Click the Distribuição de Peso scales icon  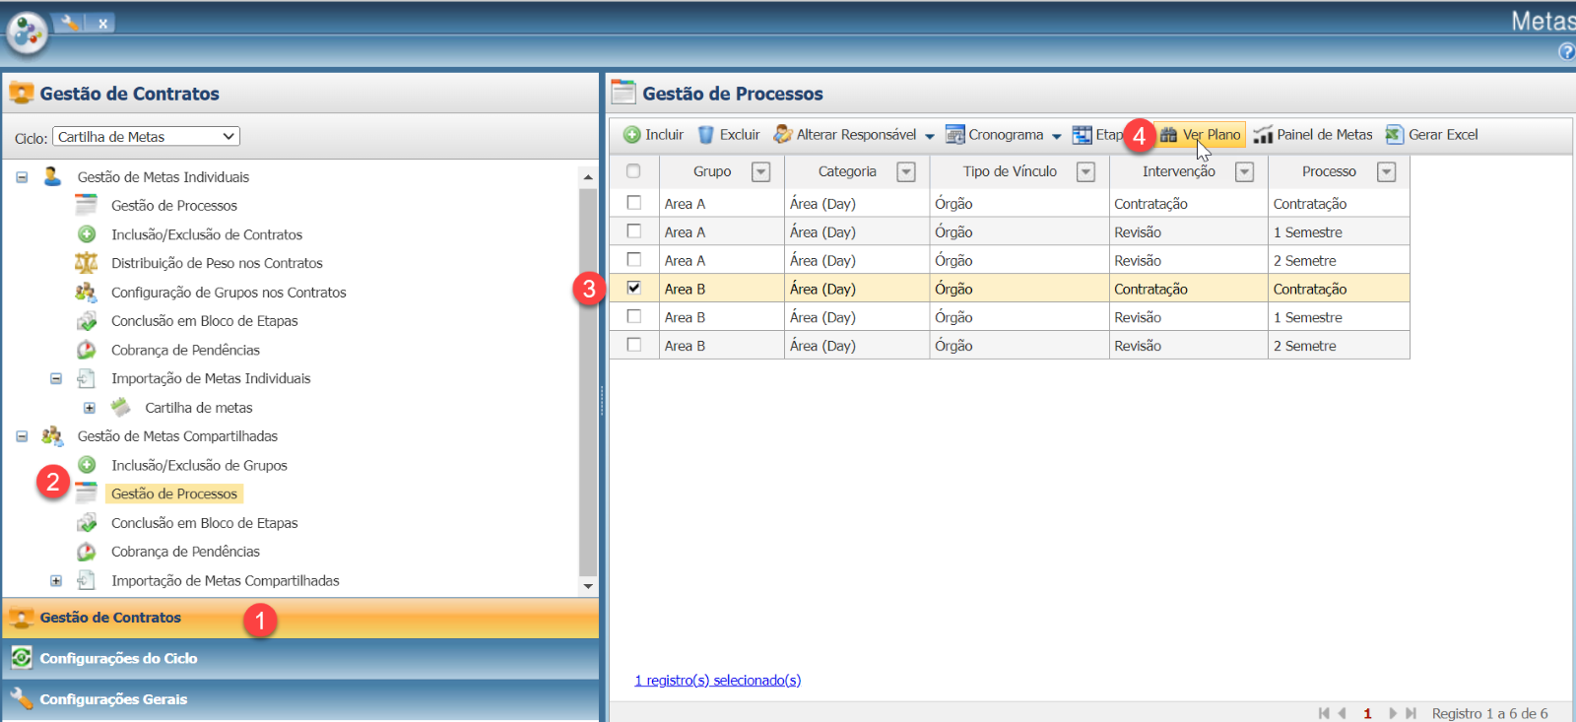tap(87, 263)
